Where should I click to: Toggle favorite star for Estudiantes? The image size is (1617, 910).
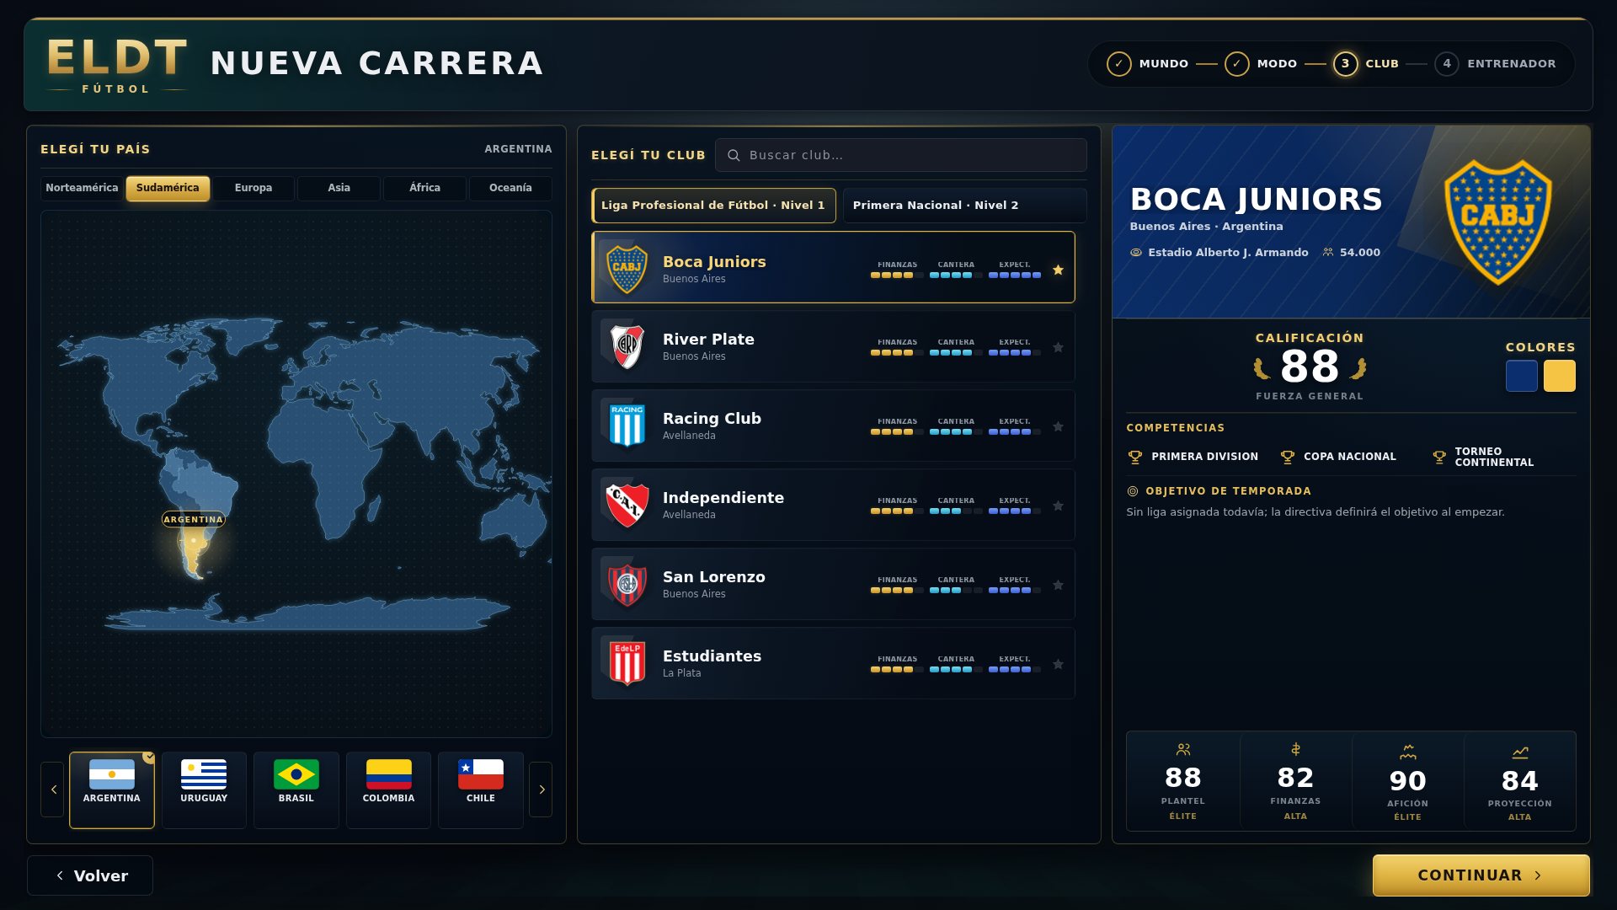(x=1058, y=664)
